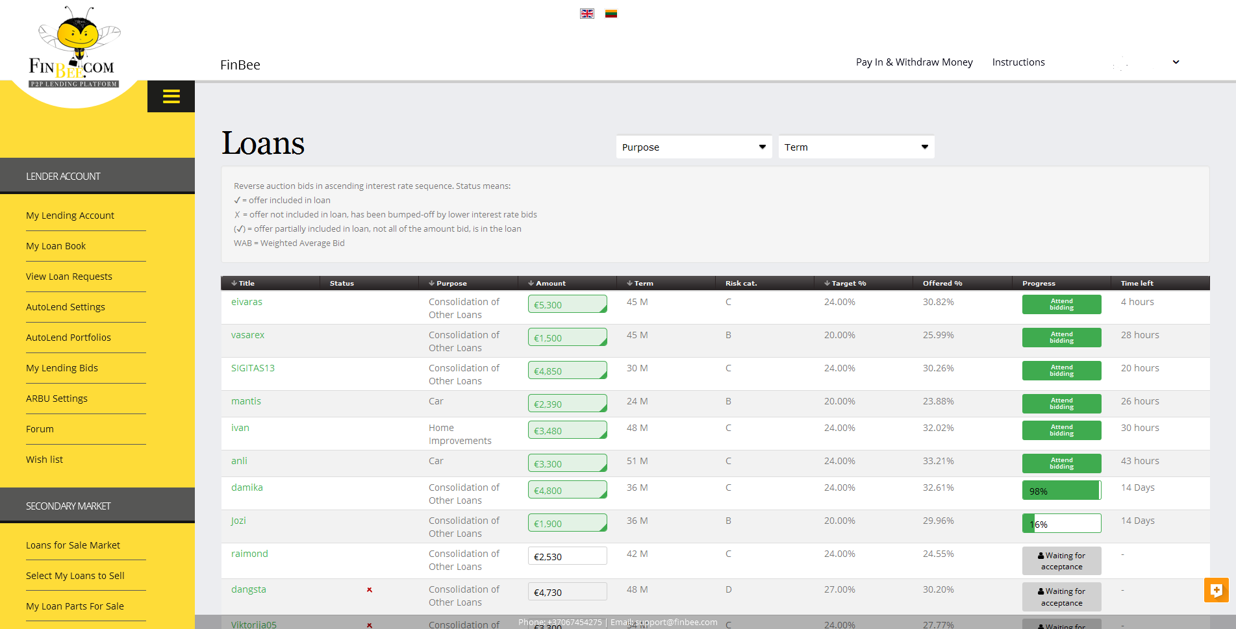Open ARBU Settings
This screenshot has width=1236, height=629.
coord(57,399)
